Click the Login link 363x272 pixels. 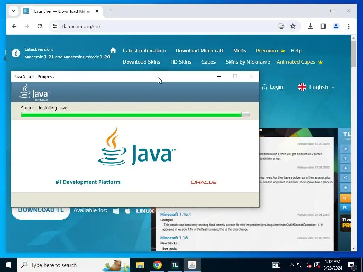pyautogui.click(x=276, y=87)
